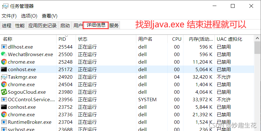Screen dimensions: 261x131
Task: Click Chrome icon for PID 24504 row
Action: point(4,85)
